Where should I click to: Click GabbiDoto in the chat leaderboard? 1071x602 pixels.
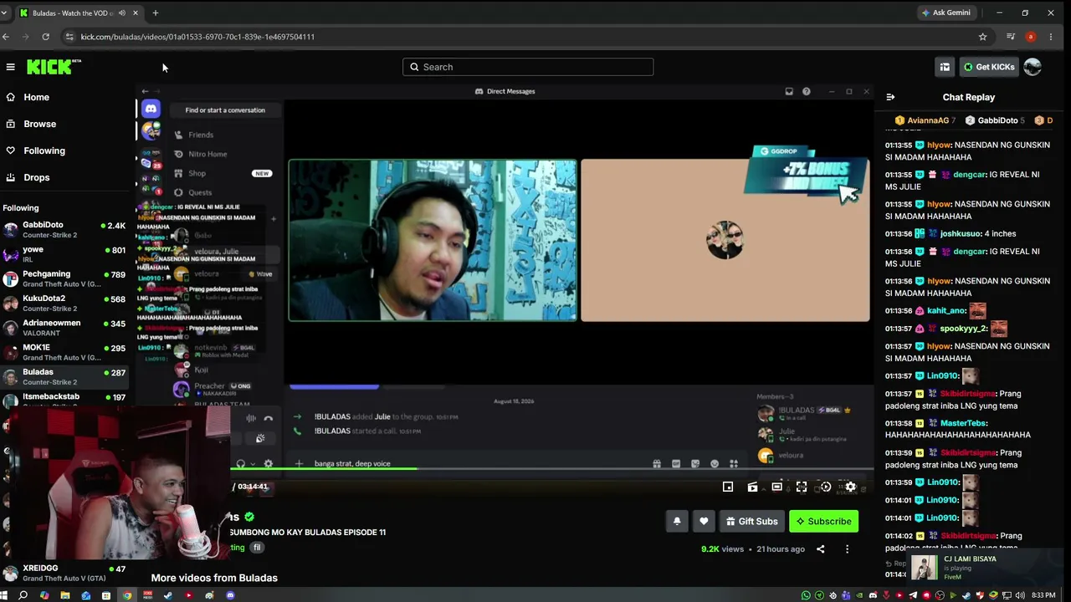coord(996,120)
